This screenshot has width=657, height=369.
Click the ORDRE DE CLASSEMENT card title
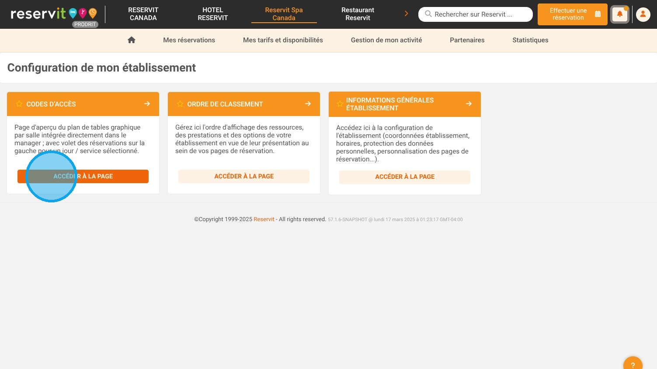pos(225,104)
